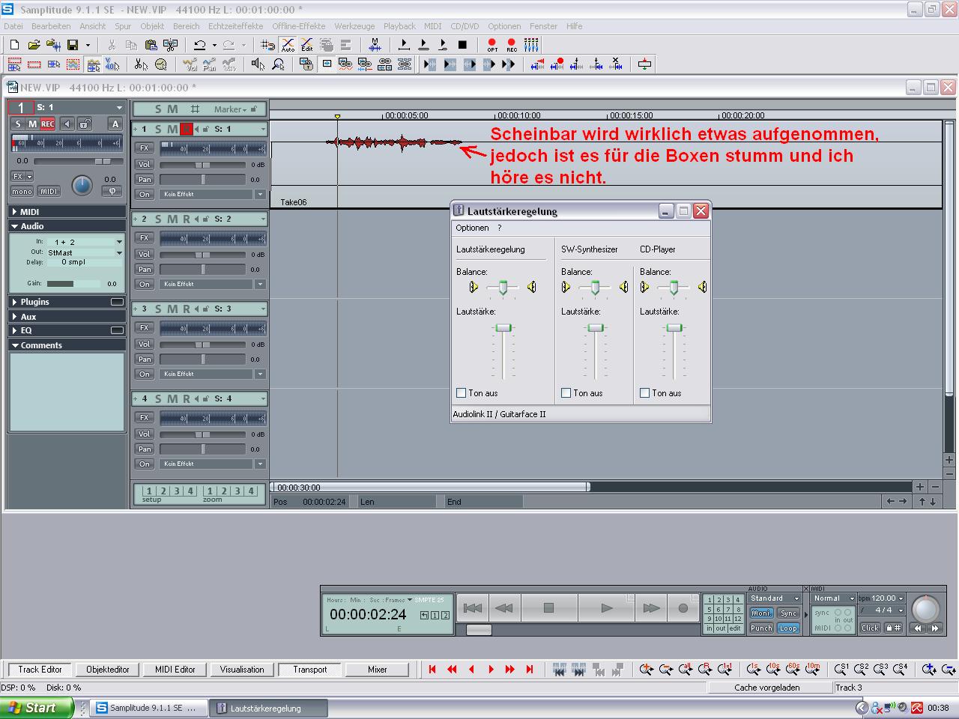This screenshot has width=959, height=719.
Task: Click the Windows Start button
Action: pos(37,708)
